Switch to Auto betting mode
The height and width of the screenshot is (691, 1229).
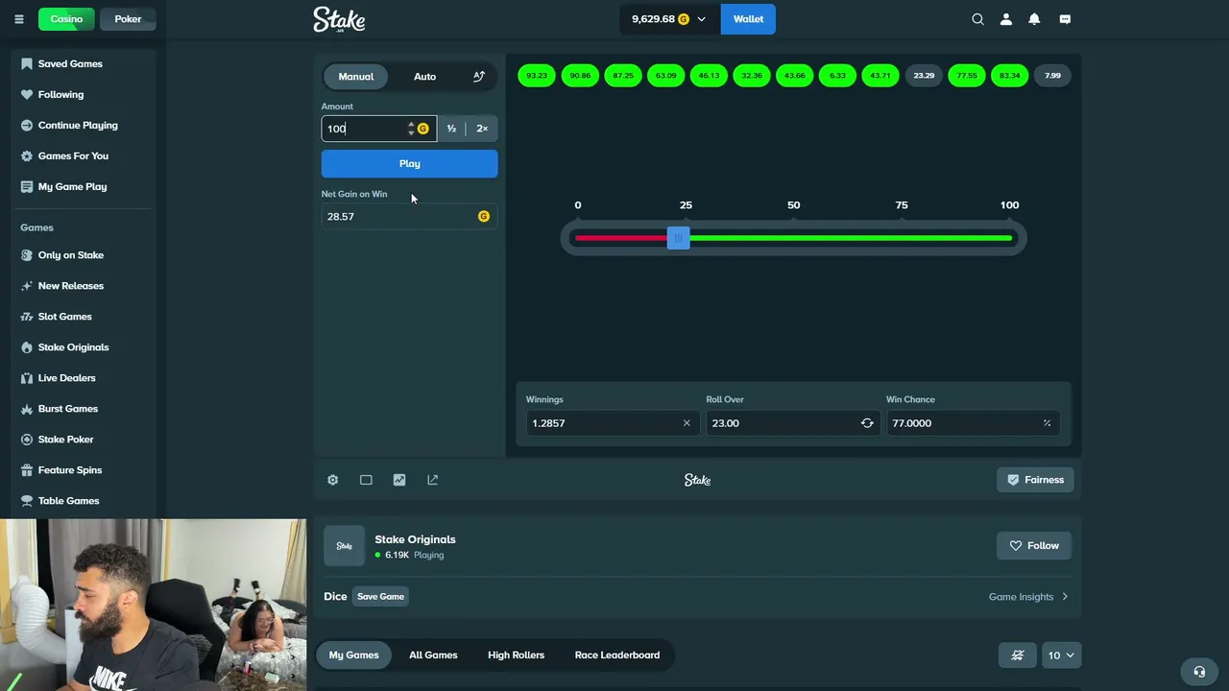(x=424, y=76)
